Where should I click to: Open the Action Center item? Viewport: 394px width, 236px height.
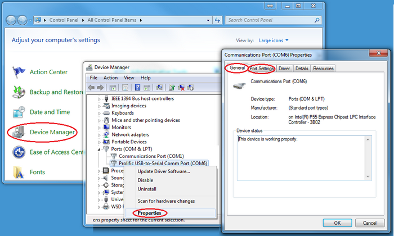[x=48, y=72]
